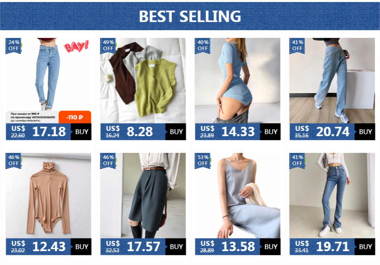Open the beige turtleneck bodysuit image
This screenshot has height=265, width=380.
click(49, 195)
